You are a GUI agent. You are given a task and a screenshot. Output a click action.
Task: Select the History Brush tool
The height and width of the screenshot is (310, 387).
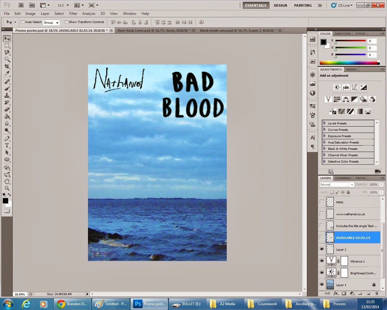pos(7,102)
